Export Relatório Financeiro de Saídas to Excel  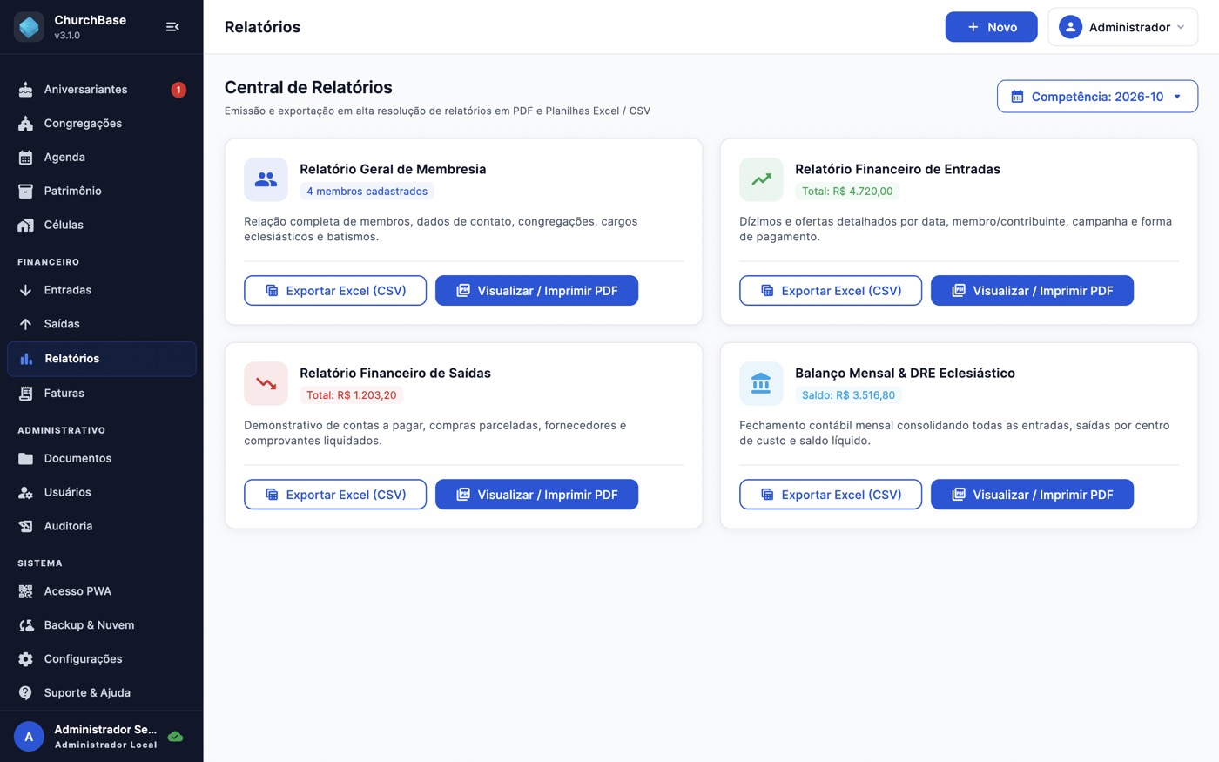(335, 495)
